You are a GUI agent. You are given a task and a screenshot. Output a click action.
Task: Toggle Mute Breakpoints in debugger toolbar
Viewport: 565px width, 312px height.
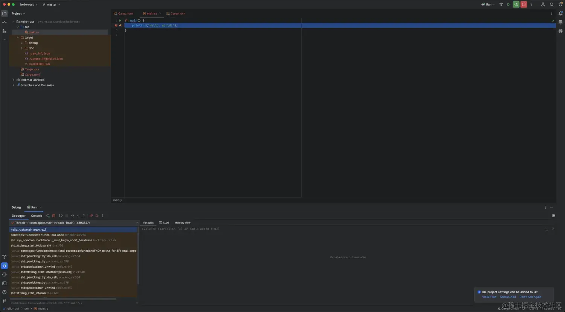pos(97,216)
